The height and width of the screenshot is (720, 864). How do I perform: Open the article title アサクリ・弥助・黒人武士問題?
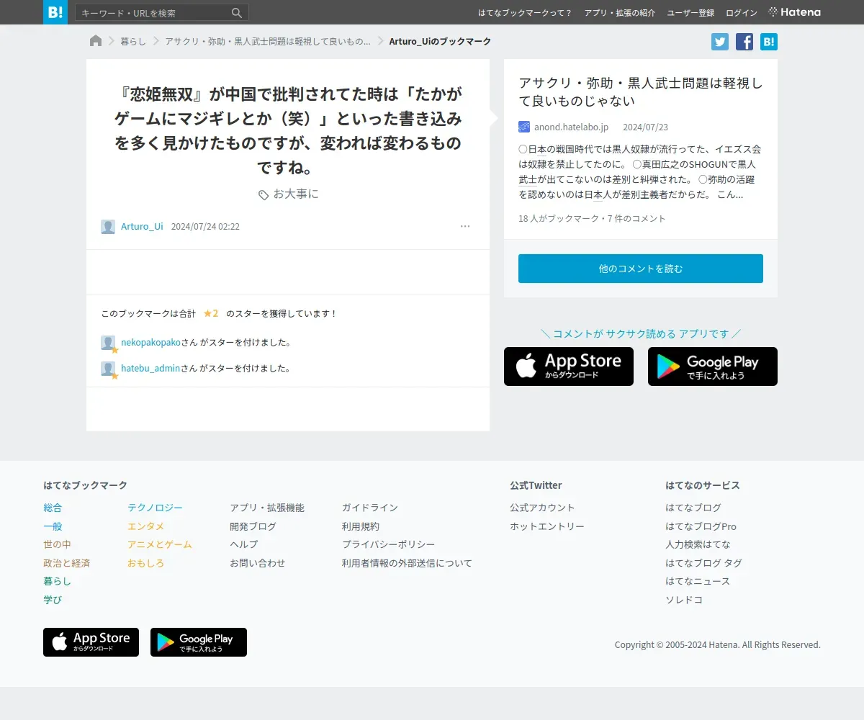point(641,91)
